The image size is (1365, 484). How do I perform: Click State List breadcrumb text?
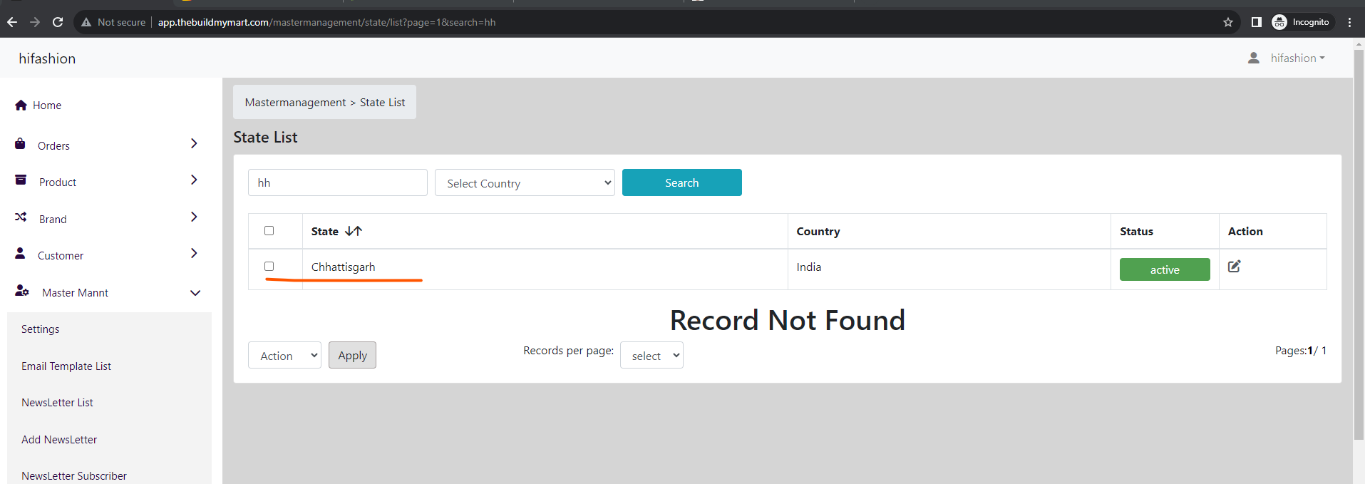(x=382, y=103)
